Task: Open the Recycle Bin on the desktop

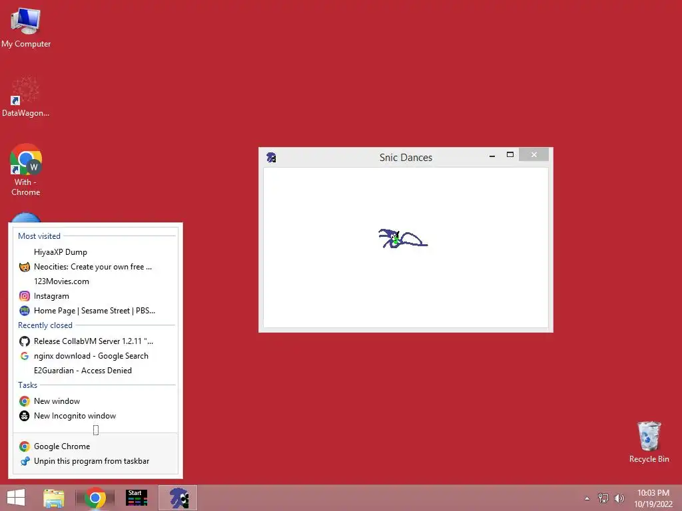Action: click(x=649, y=442)
